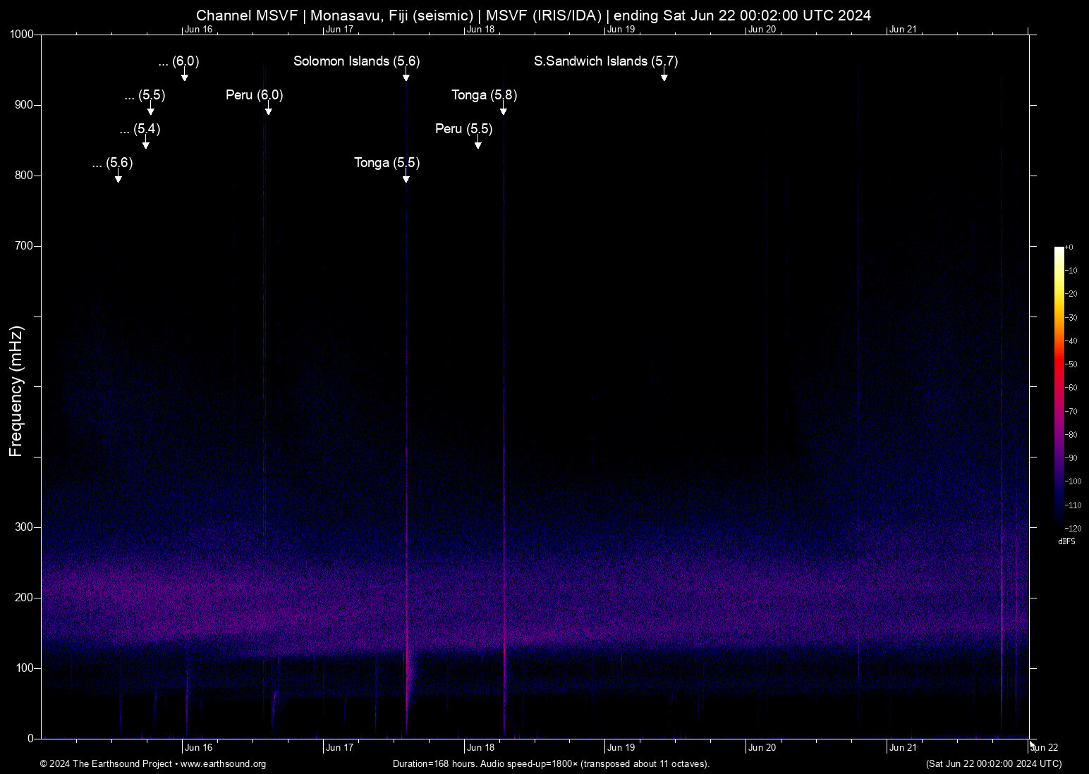Click the Earthsound Project copyright text
The height and width of the screenshot is (774, 1089).
[153, 764]
